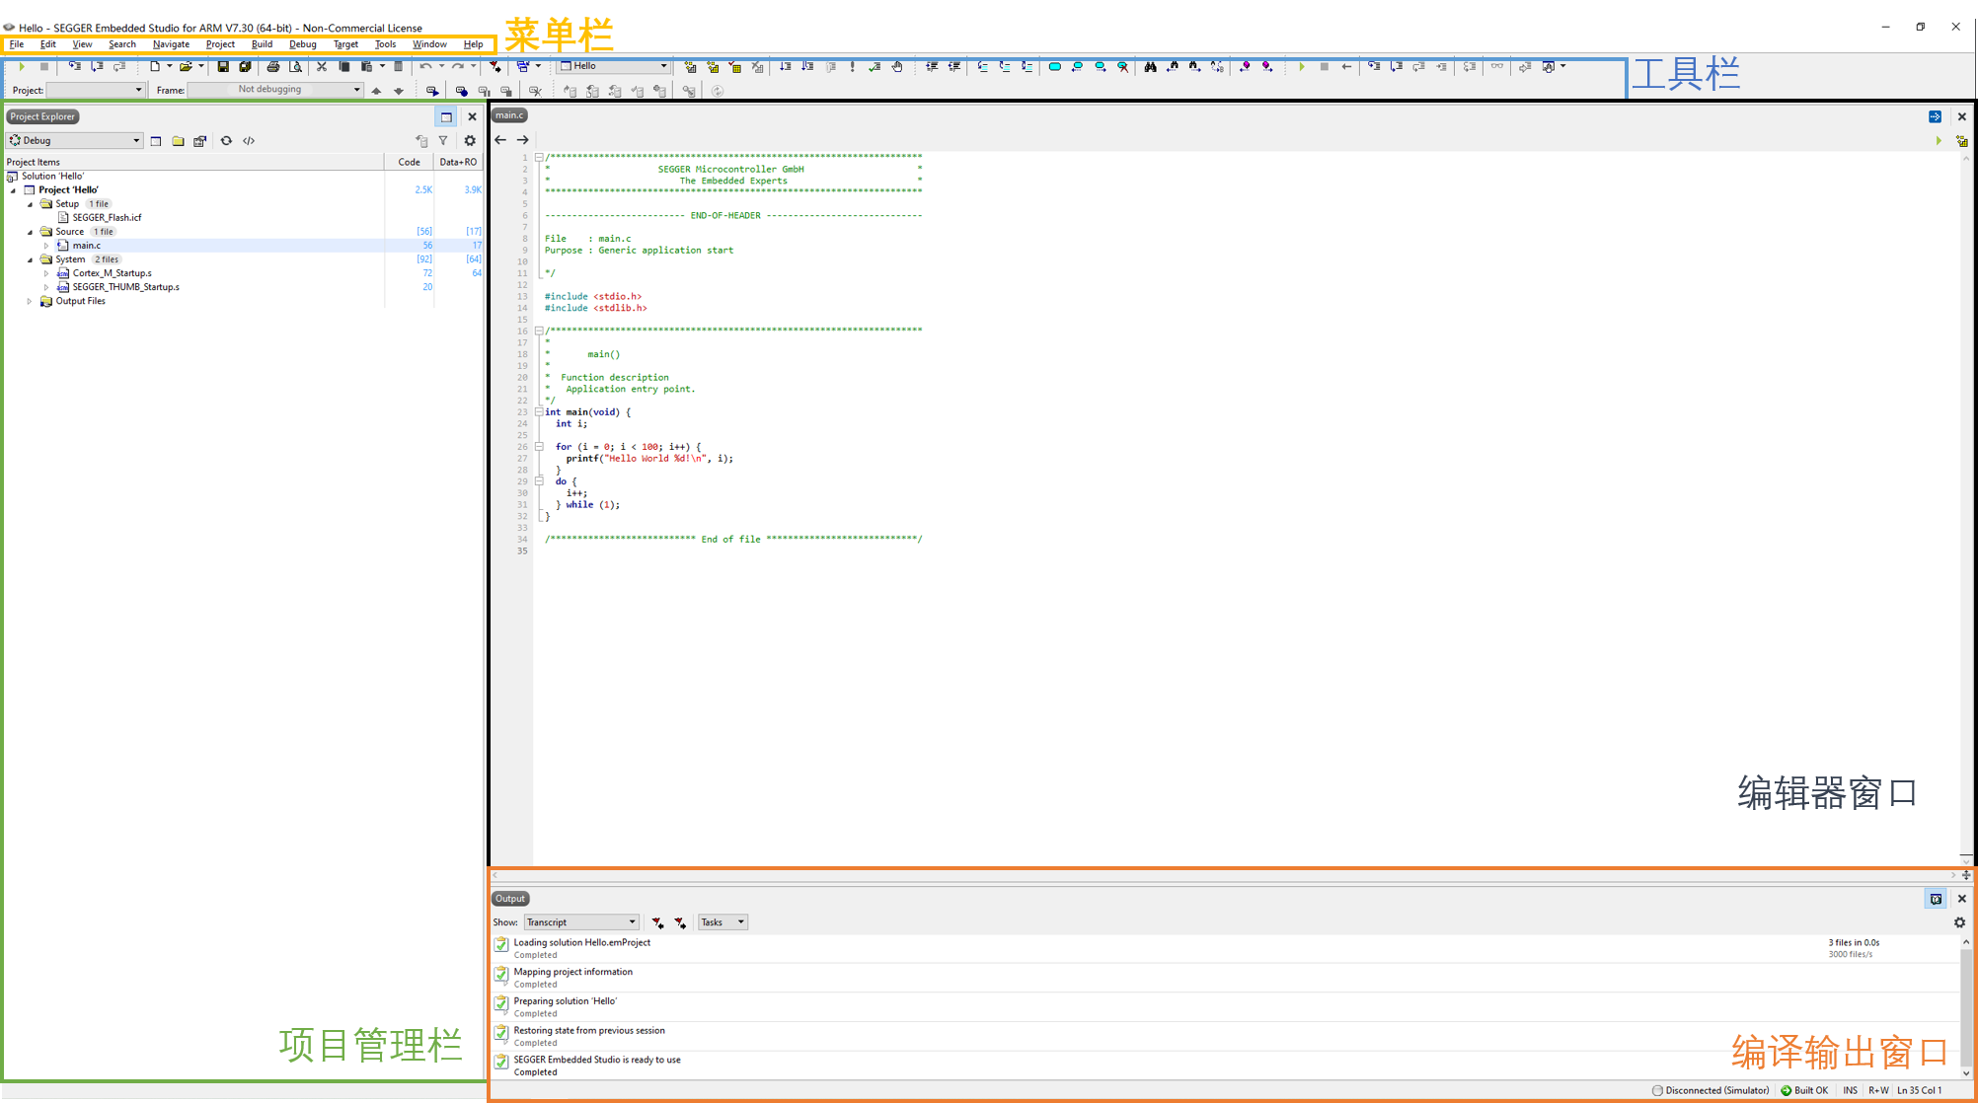Click the New File icon
Viewport: 1978px width, 1103px height.
155,66
